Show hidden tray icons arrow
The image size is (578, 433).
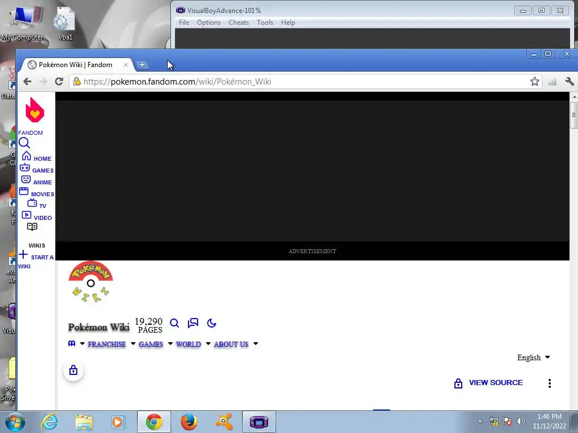(480, 421)
